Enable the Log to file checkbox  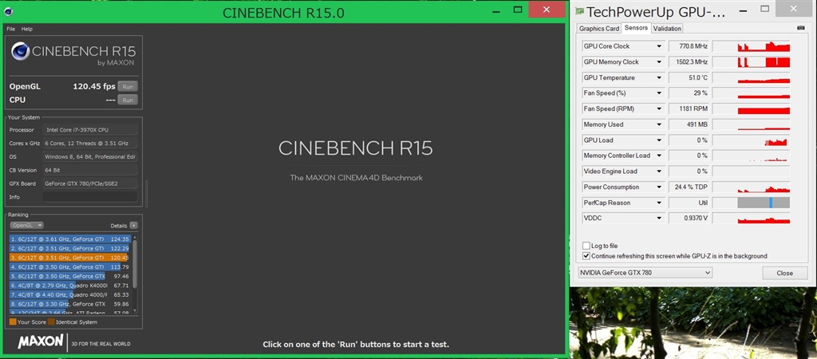pyautogui.click(x=586, y=246)
